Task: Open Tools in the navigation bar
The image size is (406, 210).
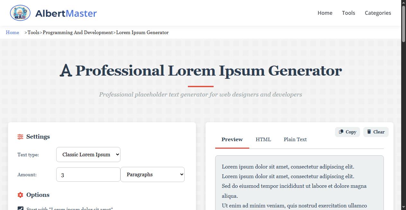Action: (349, 13)
